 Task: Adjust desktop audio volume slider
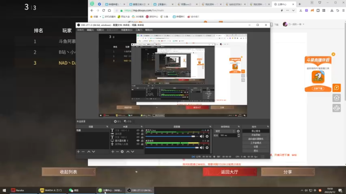pos(172,147)
